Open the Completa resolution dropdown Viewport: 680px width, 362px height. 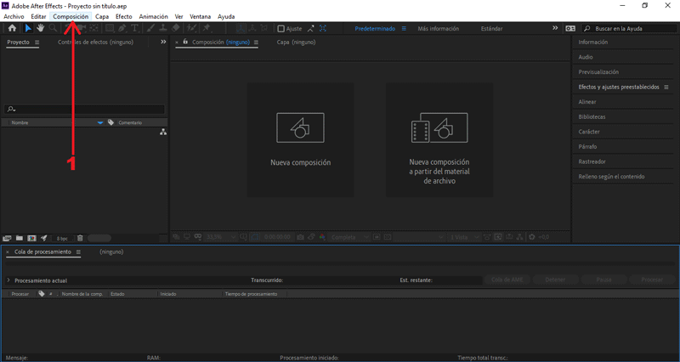click(x=349, y=237)
